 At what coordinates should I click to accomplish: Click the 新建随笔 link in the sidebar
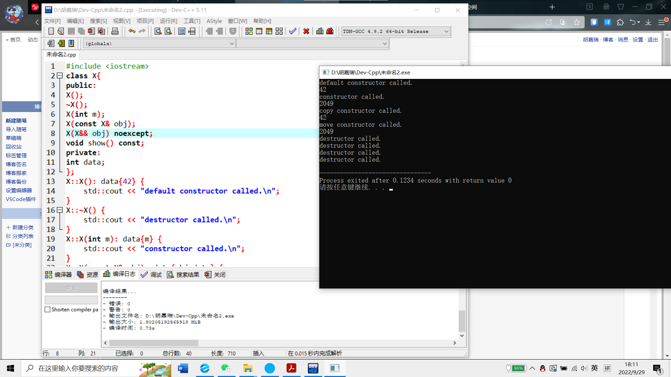coord(16,120)
